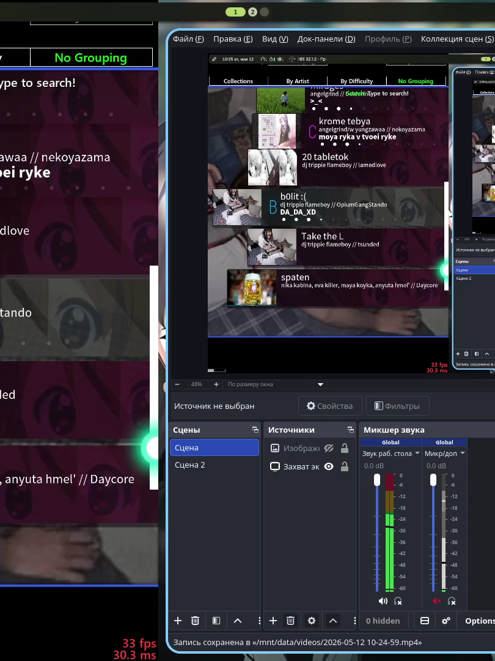Switch to workspace 2 pill
Viewport: 495px width, 661px height.
coord(252,12)
